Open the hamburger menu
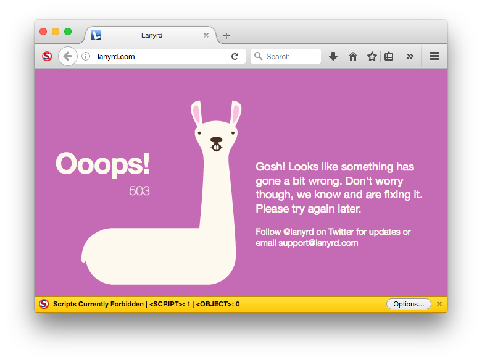 pyautogui.click(x=434, y=56)
